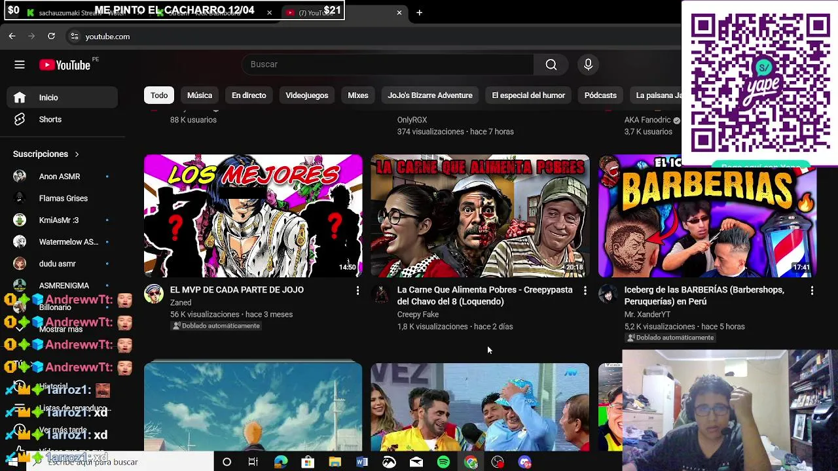Focus the Buscar search field
The image size is (838, 471).
388,64
